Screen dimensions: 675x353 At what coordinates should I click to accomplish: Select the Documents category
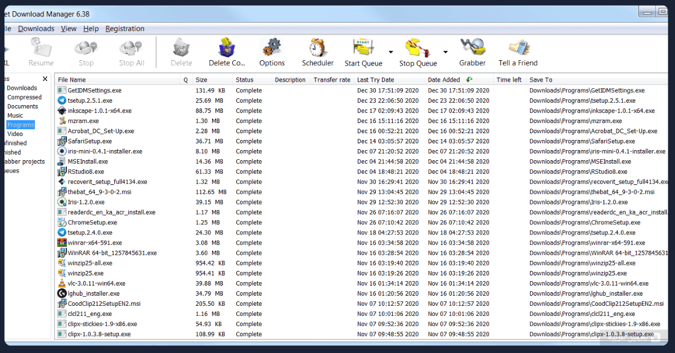(22, 106)
